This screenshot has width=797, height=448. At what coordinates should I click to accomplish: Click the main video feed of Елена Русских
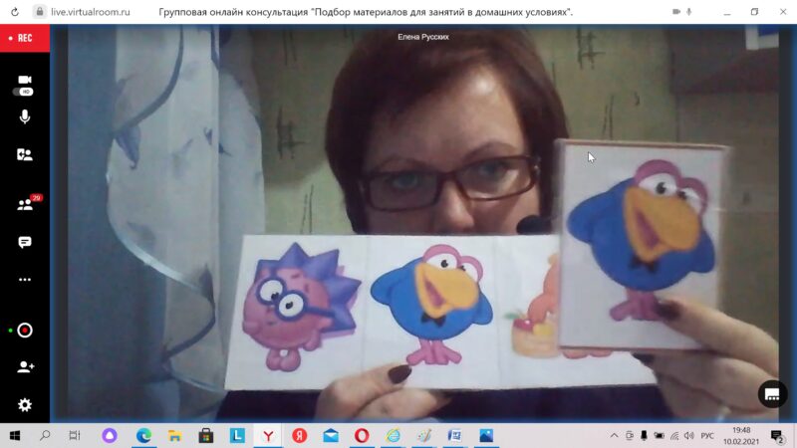(422, 223)
